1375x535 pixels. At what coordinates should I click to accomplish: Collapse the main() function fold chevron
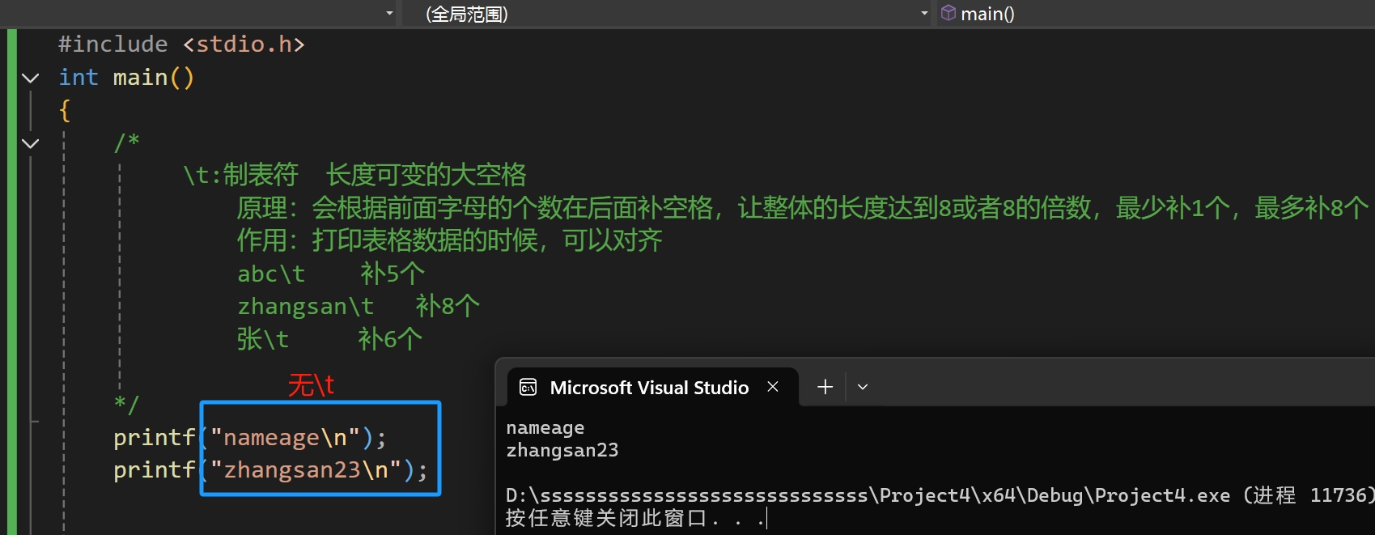coord(30,79)
